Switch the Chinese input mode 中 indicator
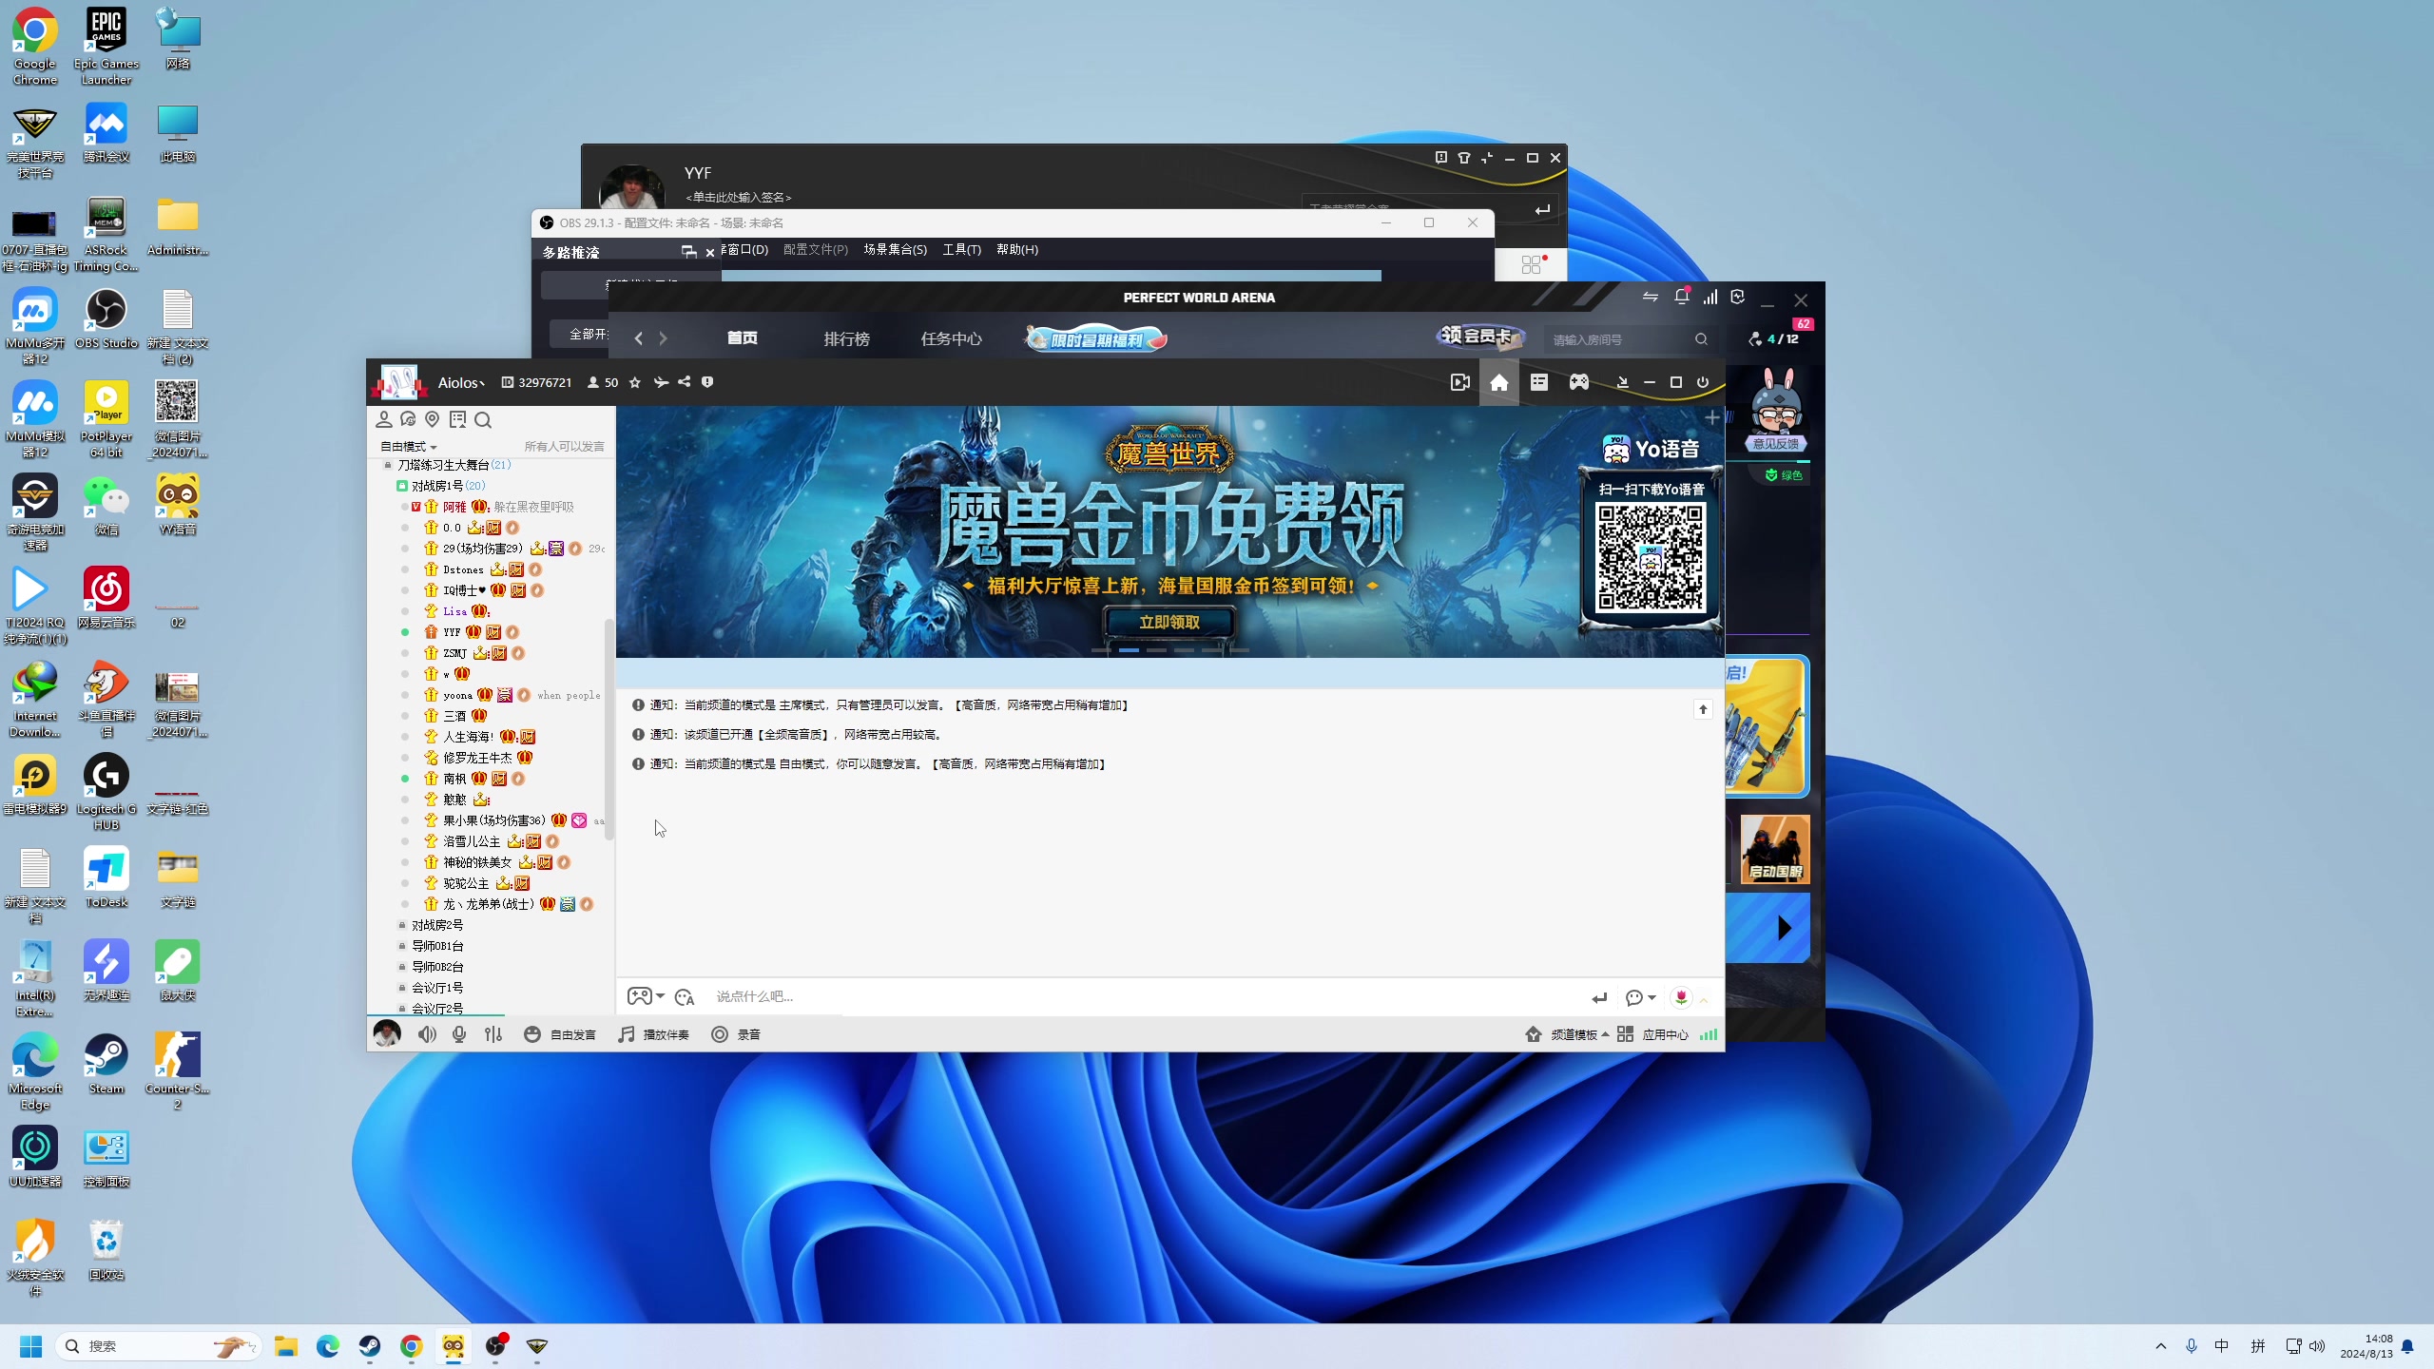 [x=2222, y=1346]
